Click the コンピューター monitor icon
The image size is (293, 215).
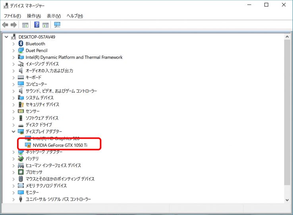click(x=21, y=84)
